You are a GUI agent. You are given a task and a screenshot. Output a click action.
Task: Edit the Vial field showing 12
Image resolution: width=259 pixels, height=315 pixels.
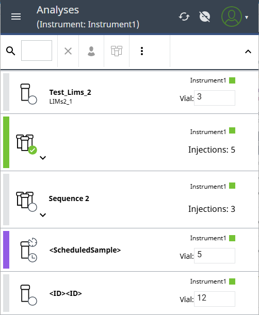click(x=215, y=299)
